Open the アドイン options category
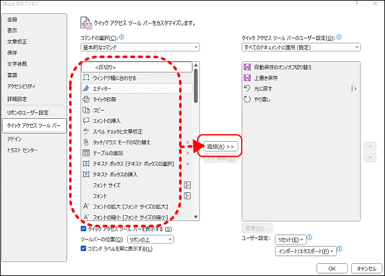 click(15, 139)
